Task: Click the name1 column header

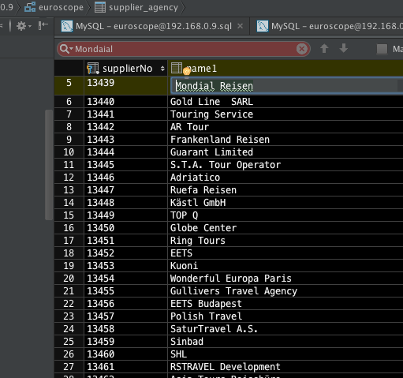Action: [285, 69]
